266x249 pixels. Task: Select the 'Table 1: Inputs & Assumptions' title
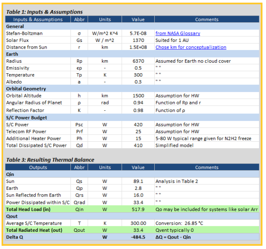[x=44, y=12]
